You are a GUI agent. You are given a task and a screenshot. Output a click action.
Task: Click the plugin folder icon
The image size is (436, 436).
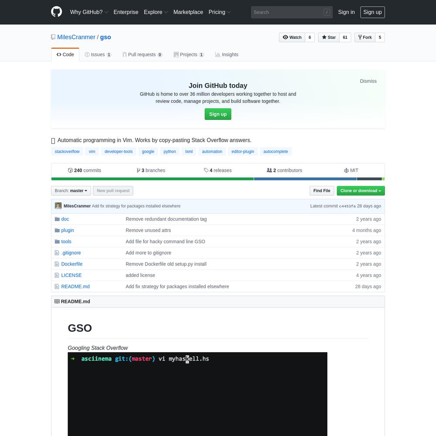pos(57,230)
